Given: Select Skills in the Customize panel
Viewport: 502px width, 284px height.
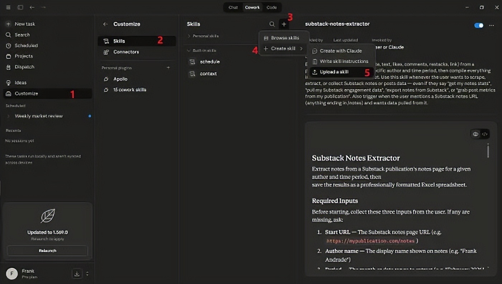Looking at the screenshot, I should [137, 41].
